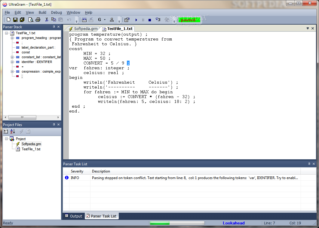Select TestFile_1.txt in Project Files

point(31,149)
